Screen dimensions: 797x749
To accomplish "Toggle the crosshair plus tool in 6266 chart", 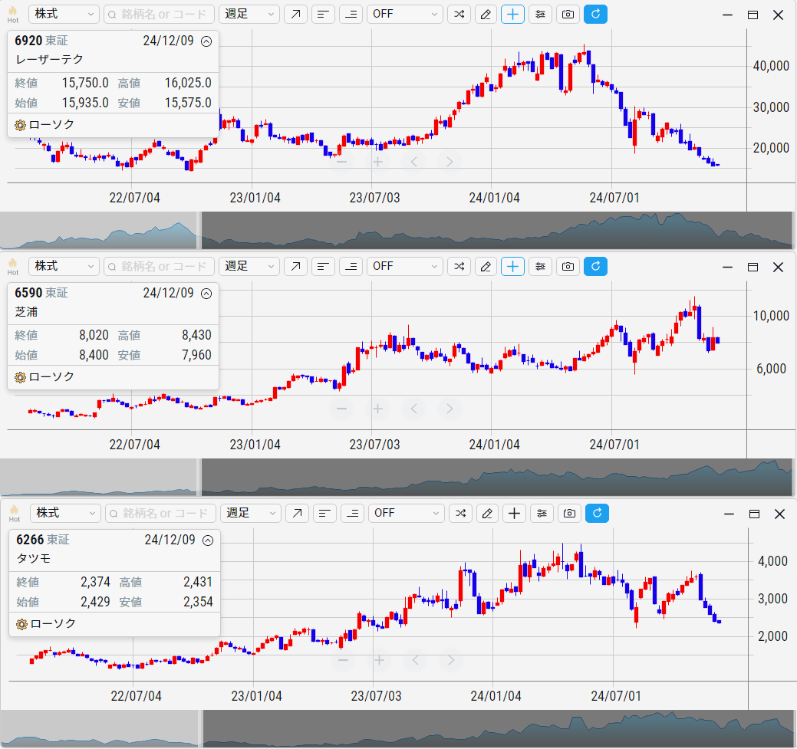I will 515,513.
